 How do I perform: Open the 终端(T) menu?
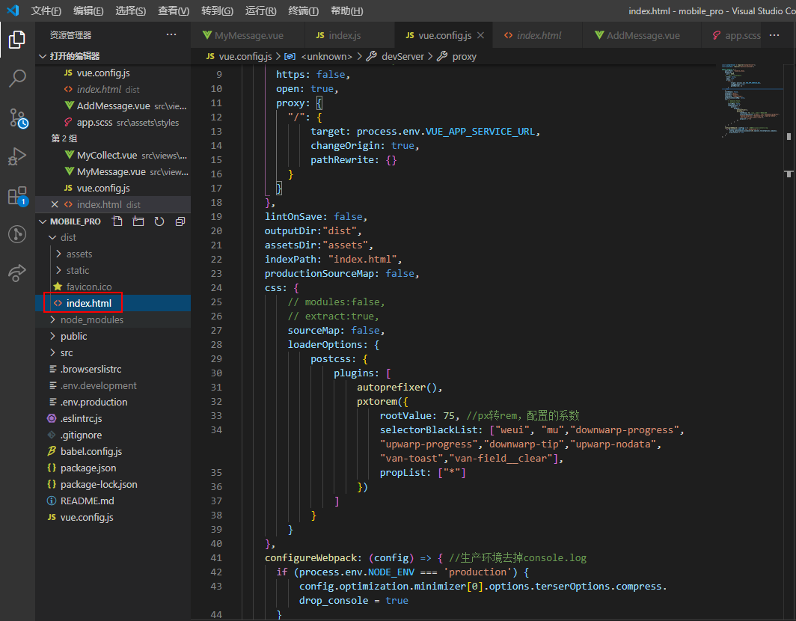(x=303, y=10)
